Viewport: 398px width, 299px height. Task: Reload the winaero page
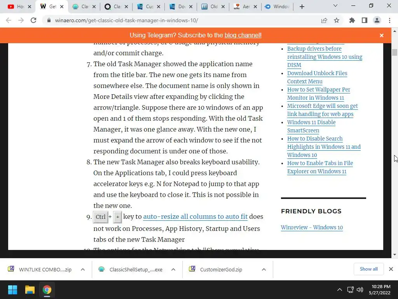pos(33,20)
